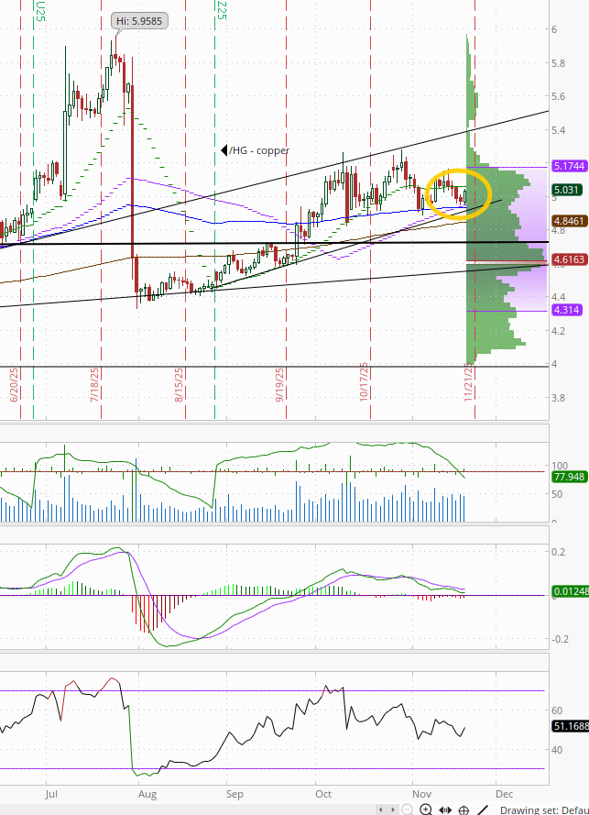Click the scroll right arrow

click(x=393, y=809)
